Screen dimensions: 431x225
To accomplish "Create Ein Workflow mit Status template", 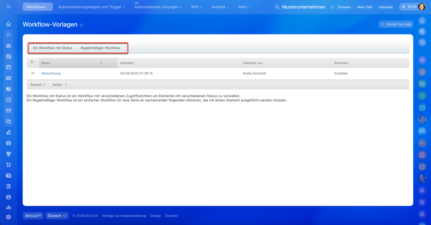I will (53, 48).
